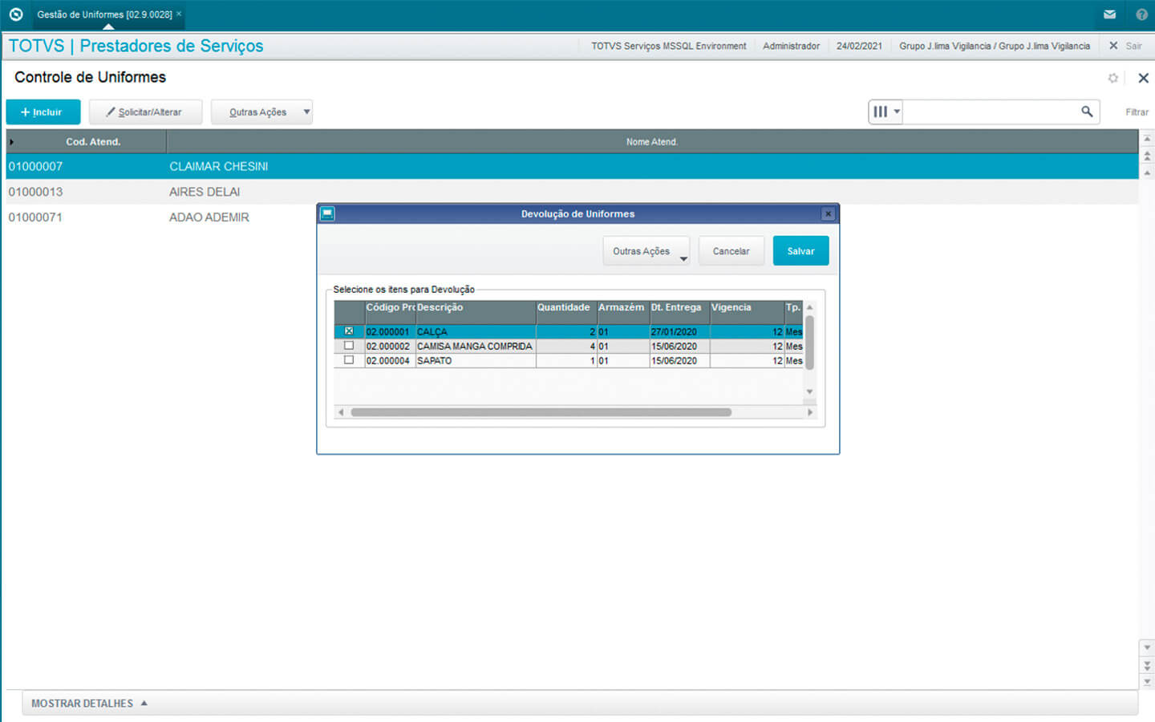Close the Gestão de Uniformes tab
The image size is (1155, 722).
179,14
